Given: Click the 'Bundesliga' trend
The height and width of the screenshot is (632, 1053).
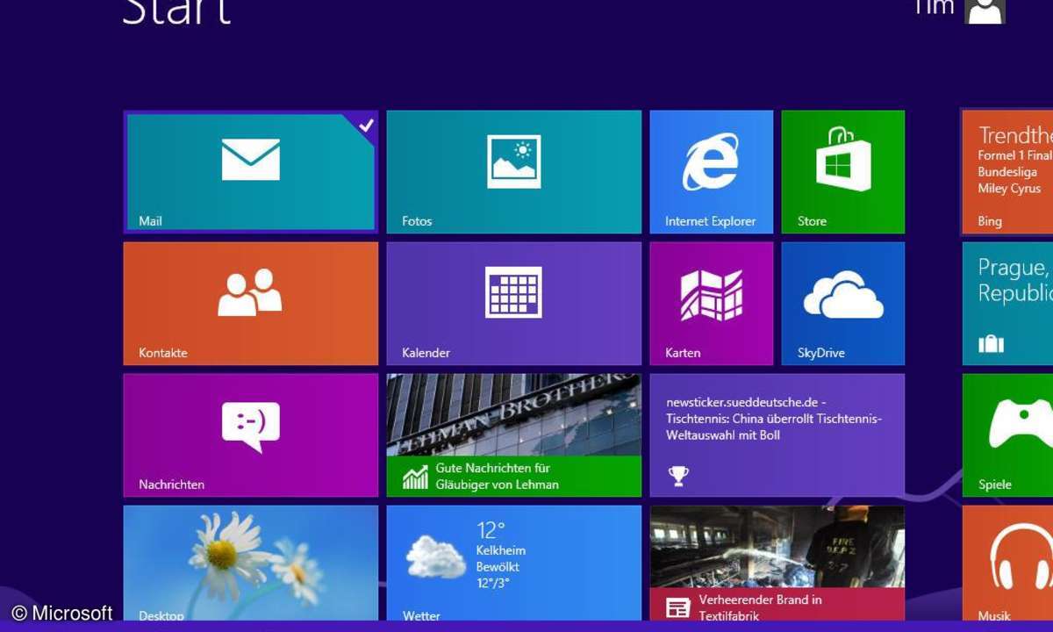Looking at the screenshot, I should (x=1007, y=172).
